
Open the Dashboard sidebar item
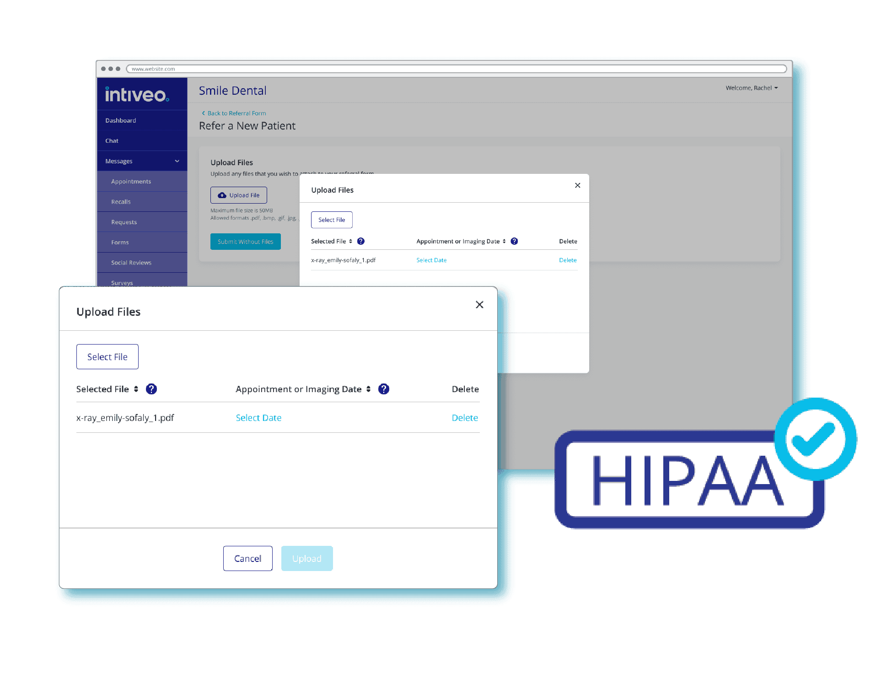tap(142, 120)
